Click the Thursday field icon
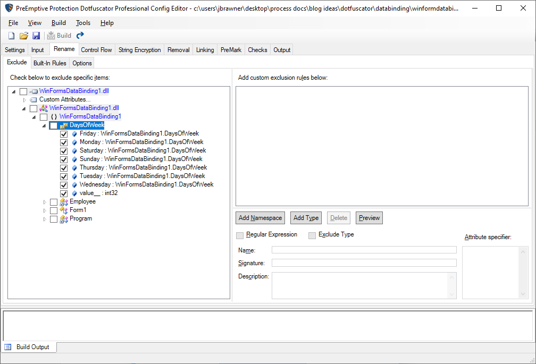Viewport: 536px width, 364px height. (x=74, y=168)
